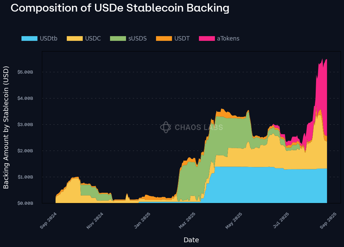Click the Sep 2024 x-axis tick label
The height and width of the screenshot is (247, 344).
click(49, 220)
